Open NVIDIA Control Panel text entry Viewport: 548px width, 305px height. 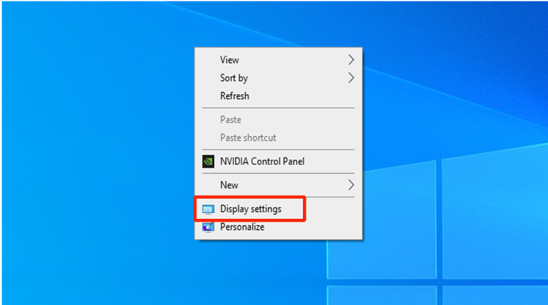[263, 162]
